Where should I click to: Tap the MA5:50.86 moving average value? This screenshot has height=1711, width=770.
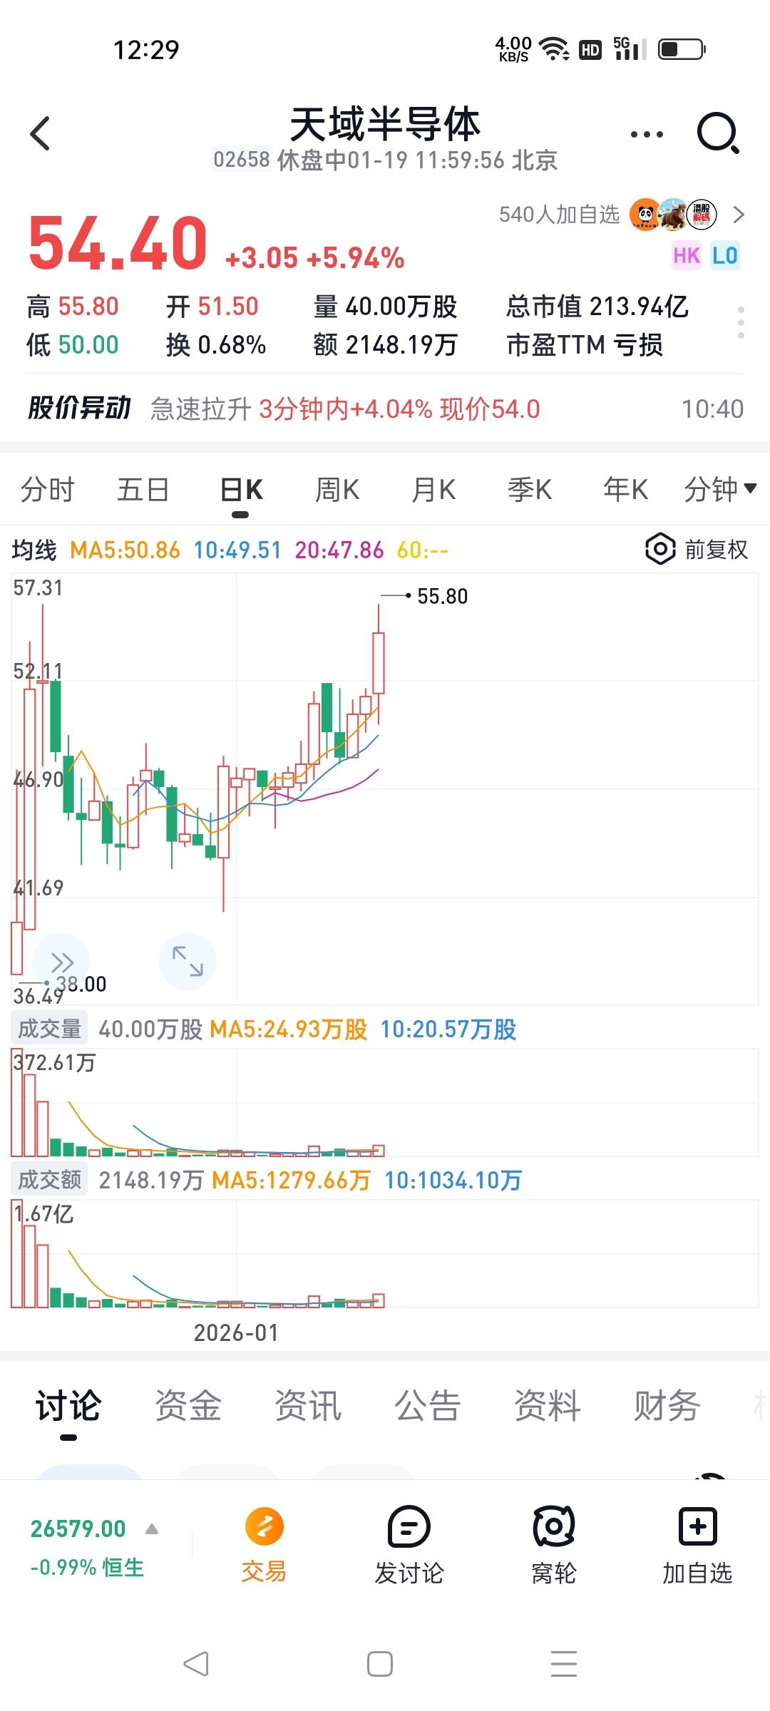click(x=125, y=550)
